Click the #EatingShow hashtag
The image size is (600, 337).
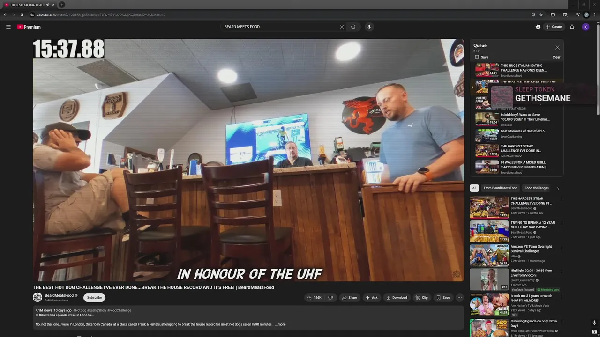[97, 310]
